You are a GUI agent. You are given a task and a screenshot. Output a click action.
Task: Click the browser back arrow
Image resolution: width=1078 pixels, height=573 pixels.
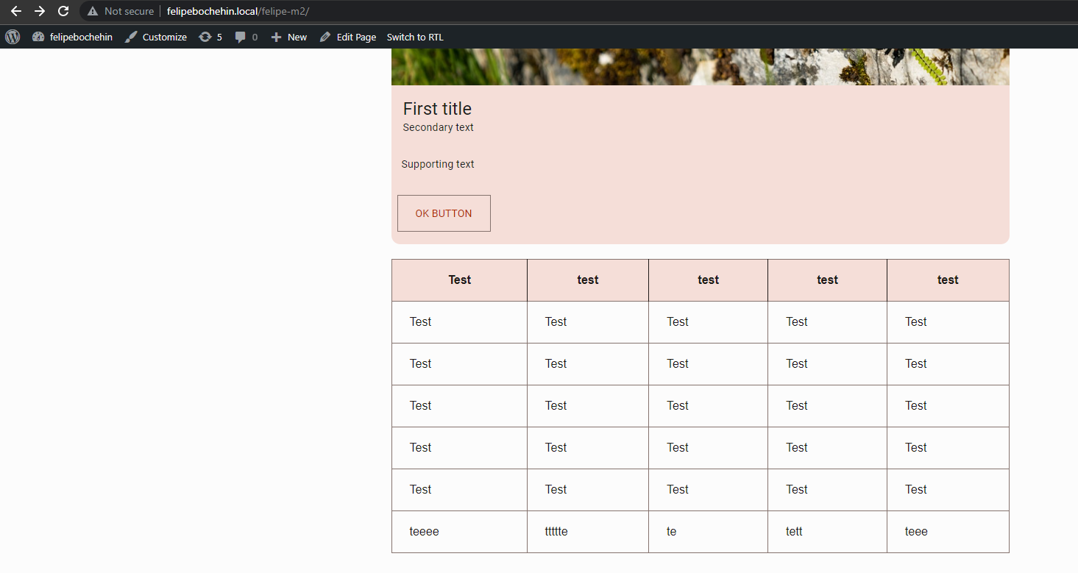coord(15,11)
